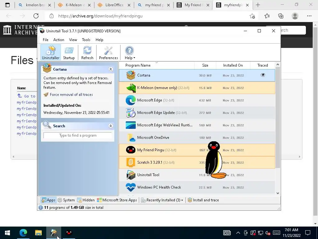Focus the Type to find a program field
Viewport: 318px width, 239px height.
point(78,135)
